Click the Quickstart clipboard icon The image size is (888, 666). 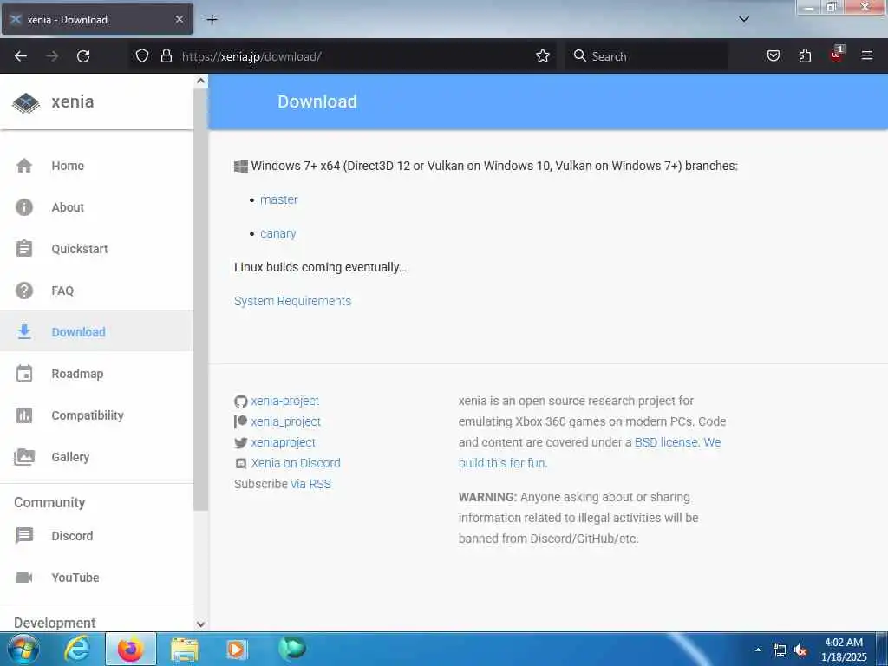click(x=24, y=249)
